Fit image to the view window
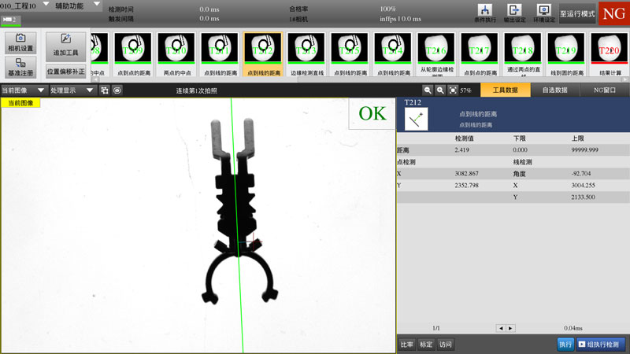Screen dimensions: 630x354 pyautogui.click(x=453, y=90)
